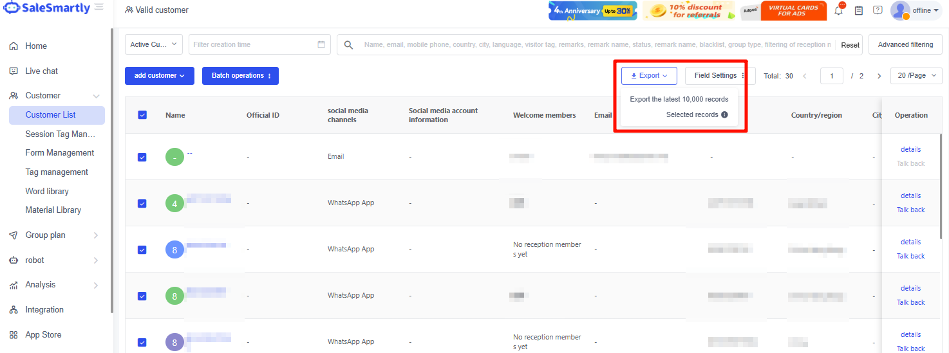Expand the add customer dropdown button
This screenshot has height=353, width=949.
point(160,76)
